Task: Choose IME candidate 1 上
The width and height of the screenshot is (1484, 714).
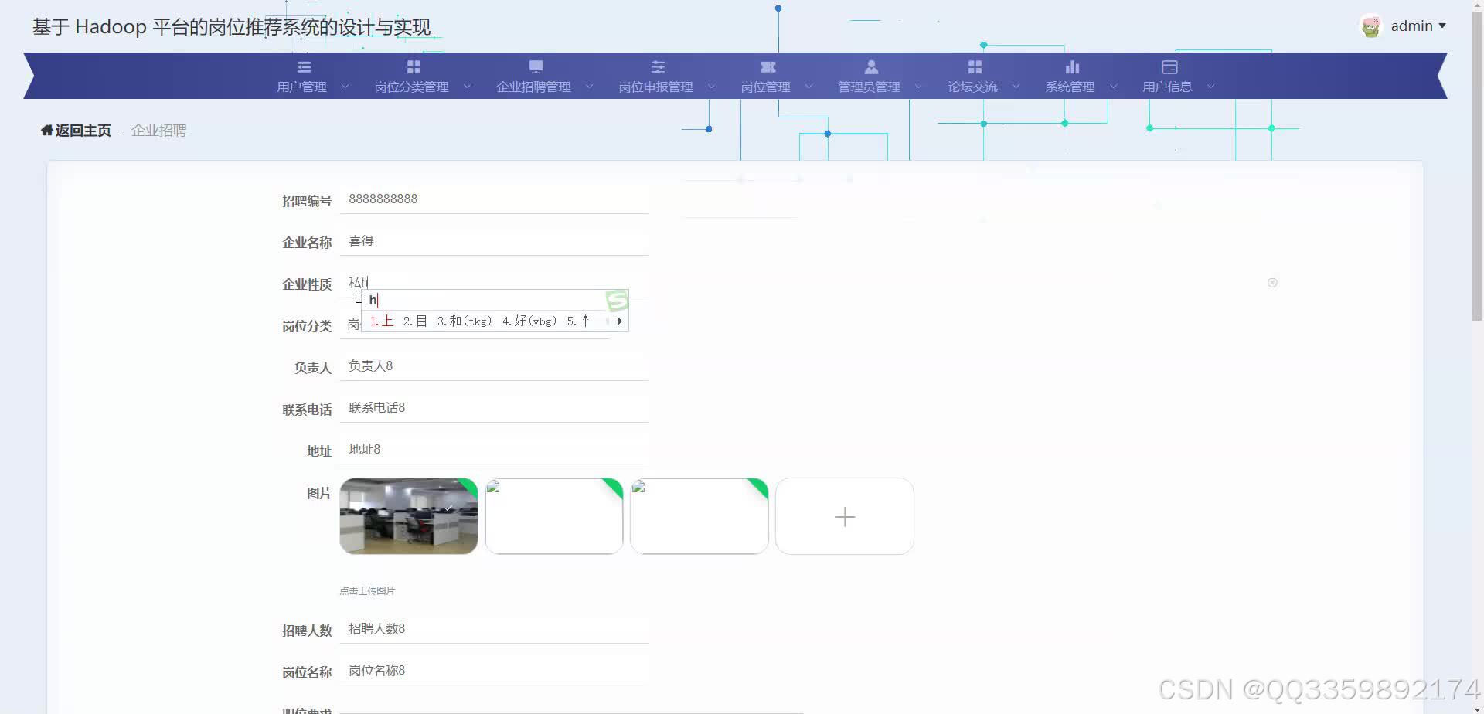Action: pos(382,321)
